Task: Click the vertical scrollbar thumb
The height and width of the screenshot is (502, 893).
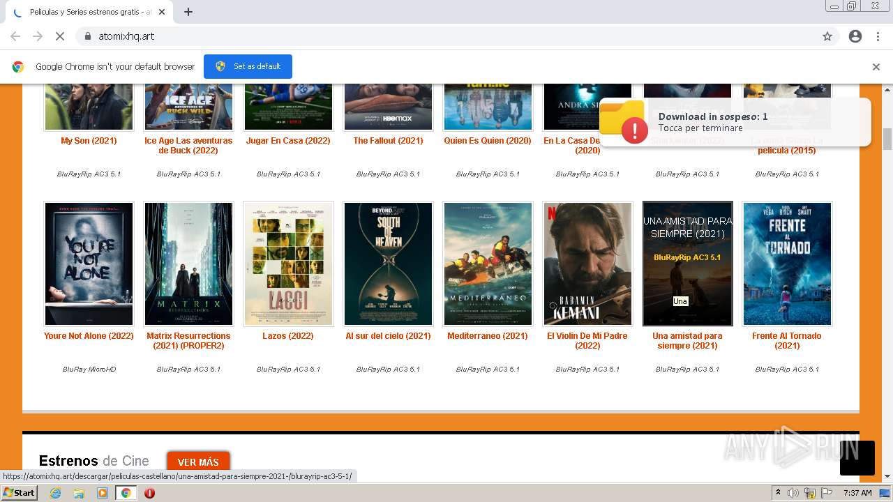Action: pyautogui.click(x=887, y=139)
